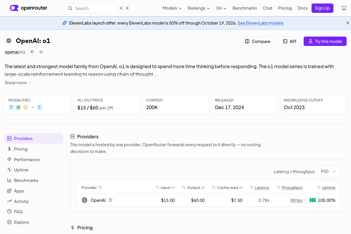Open the Compare models button
The width and height of the screenshot is (351, 234).
point(258,41)
